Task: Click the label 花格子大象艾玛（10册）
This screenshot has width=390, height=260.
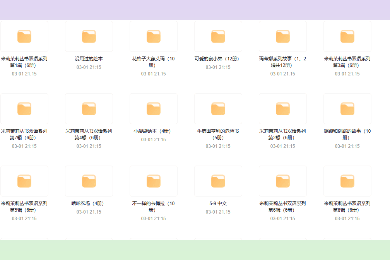Action: coord(154,62)
